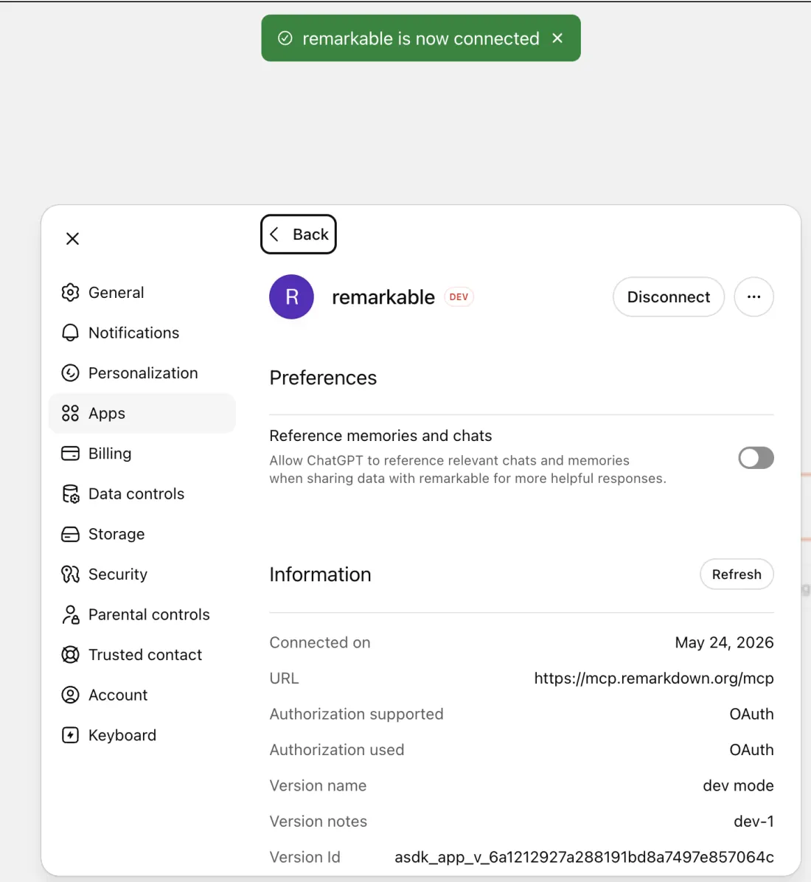Open Storage settings
The image size is (811, 882).
pos(142,534)
